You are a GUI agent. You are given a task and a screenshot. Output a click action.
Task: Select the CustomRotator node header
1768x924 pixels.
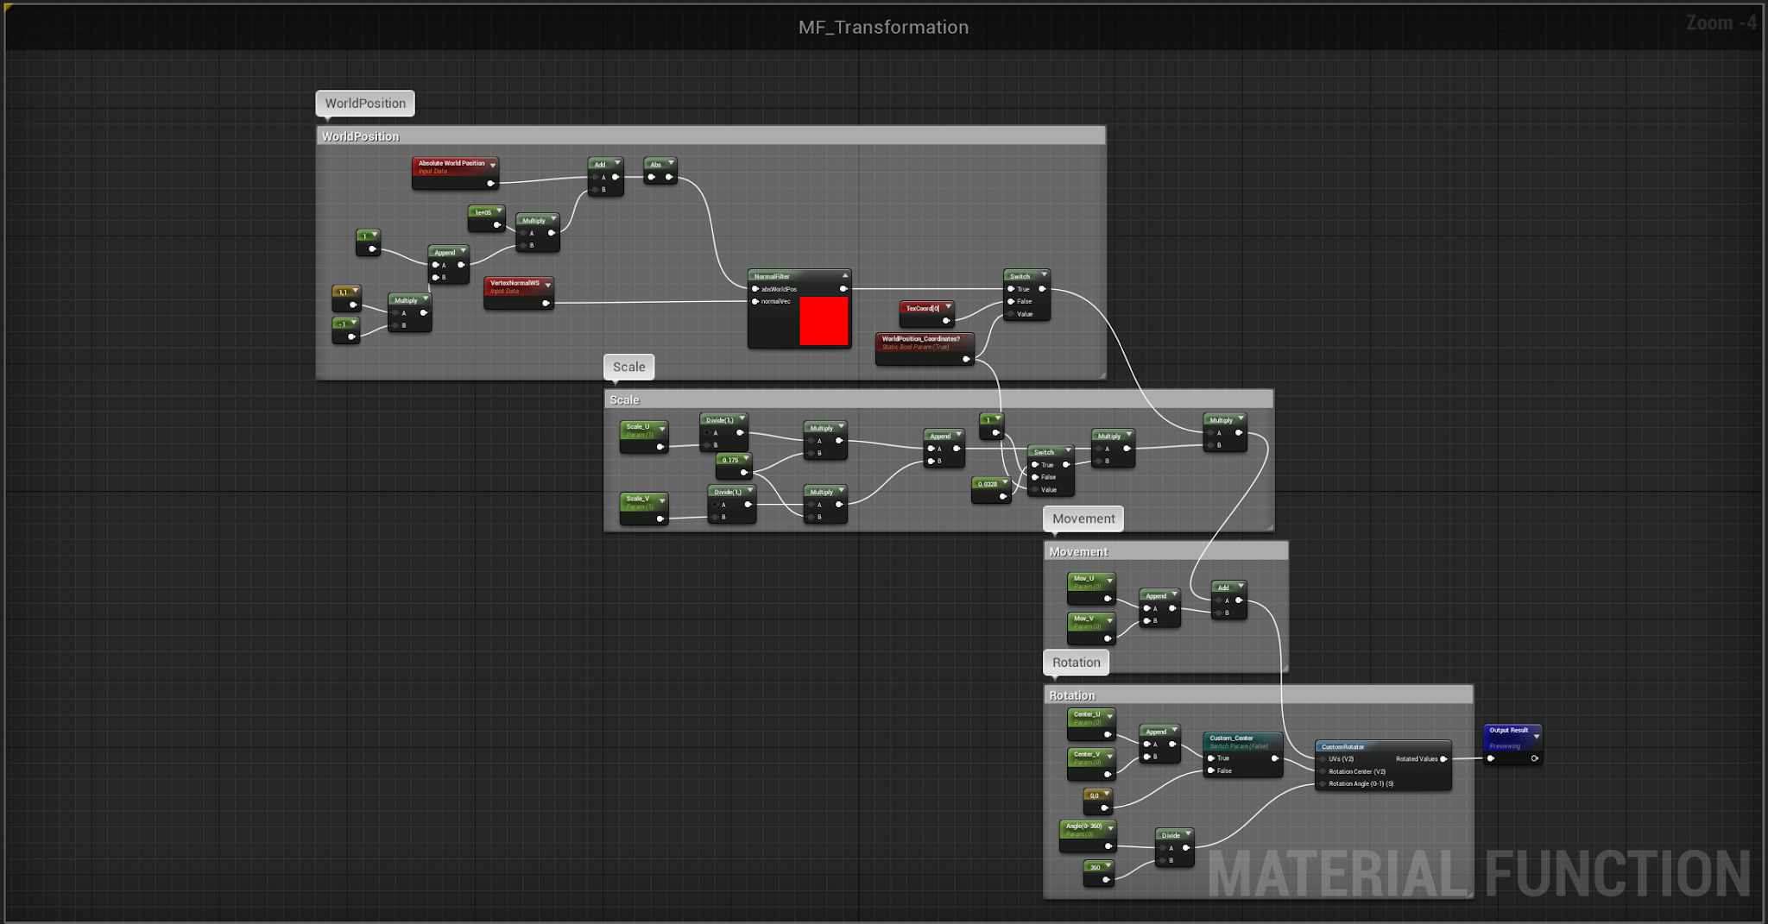point(1383,747)
